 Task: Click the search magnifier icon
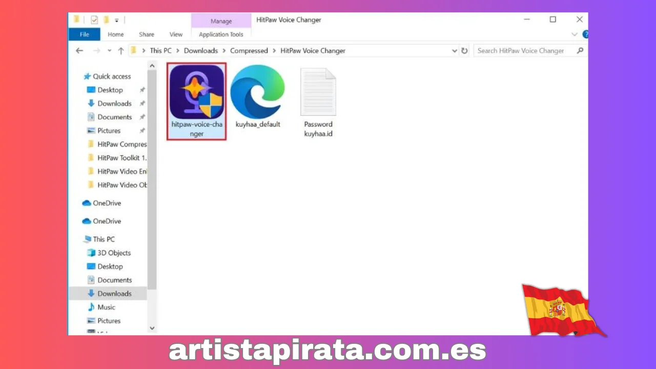coord(580,51)
